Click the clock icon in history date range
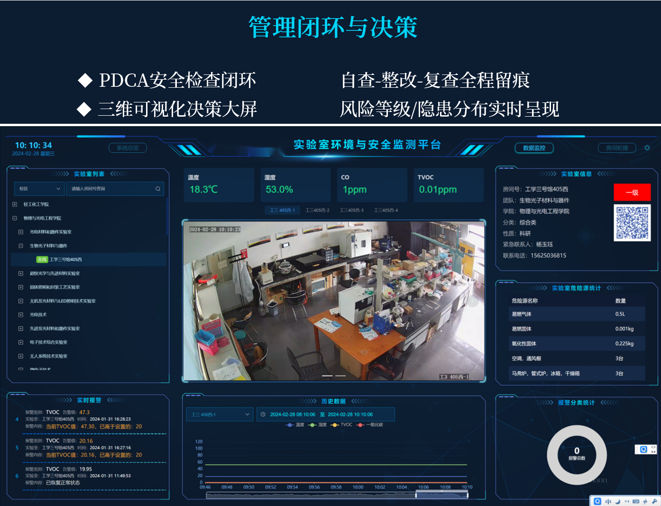661x506 pixels. 263,414
